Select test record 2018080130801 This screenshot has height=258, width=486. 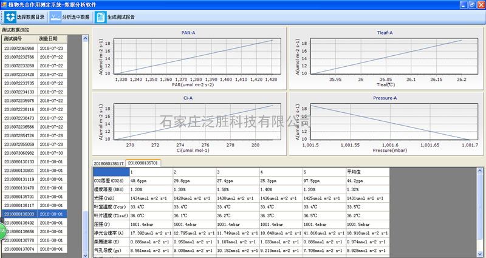pos(35,171)
